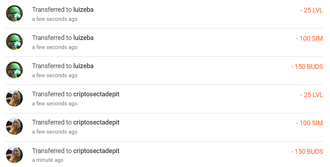Click the -100 SIM amount sent to luizeba

(x=309, y=39)
